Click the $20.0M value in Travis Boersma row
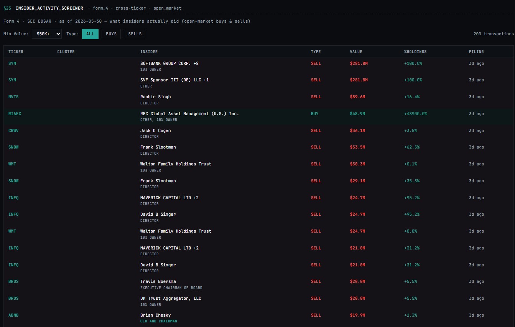 click(x=358, y=281)
